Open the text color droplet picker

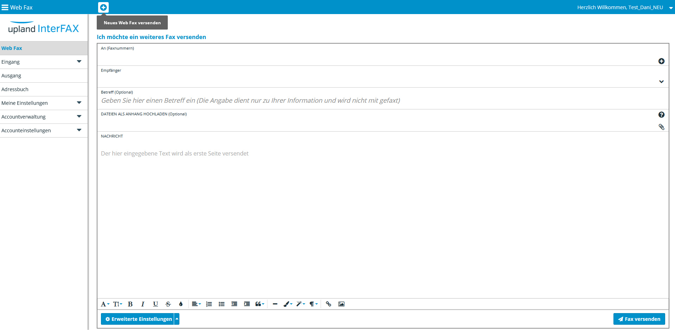click(x=181, y=304)
